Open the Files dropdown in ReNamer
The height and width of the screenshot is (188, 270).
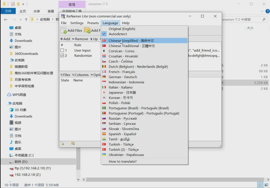click(x=65, y=75)
